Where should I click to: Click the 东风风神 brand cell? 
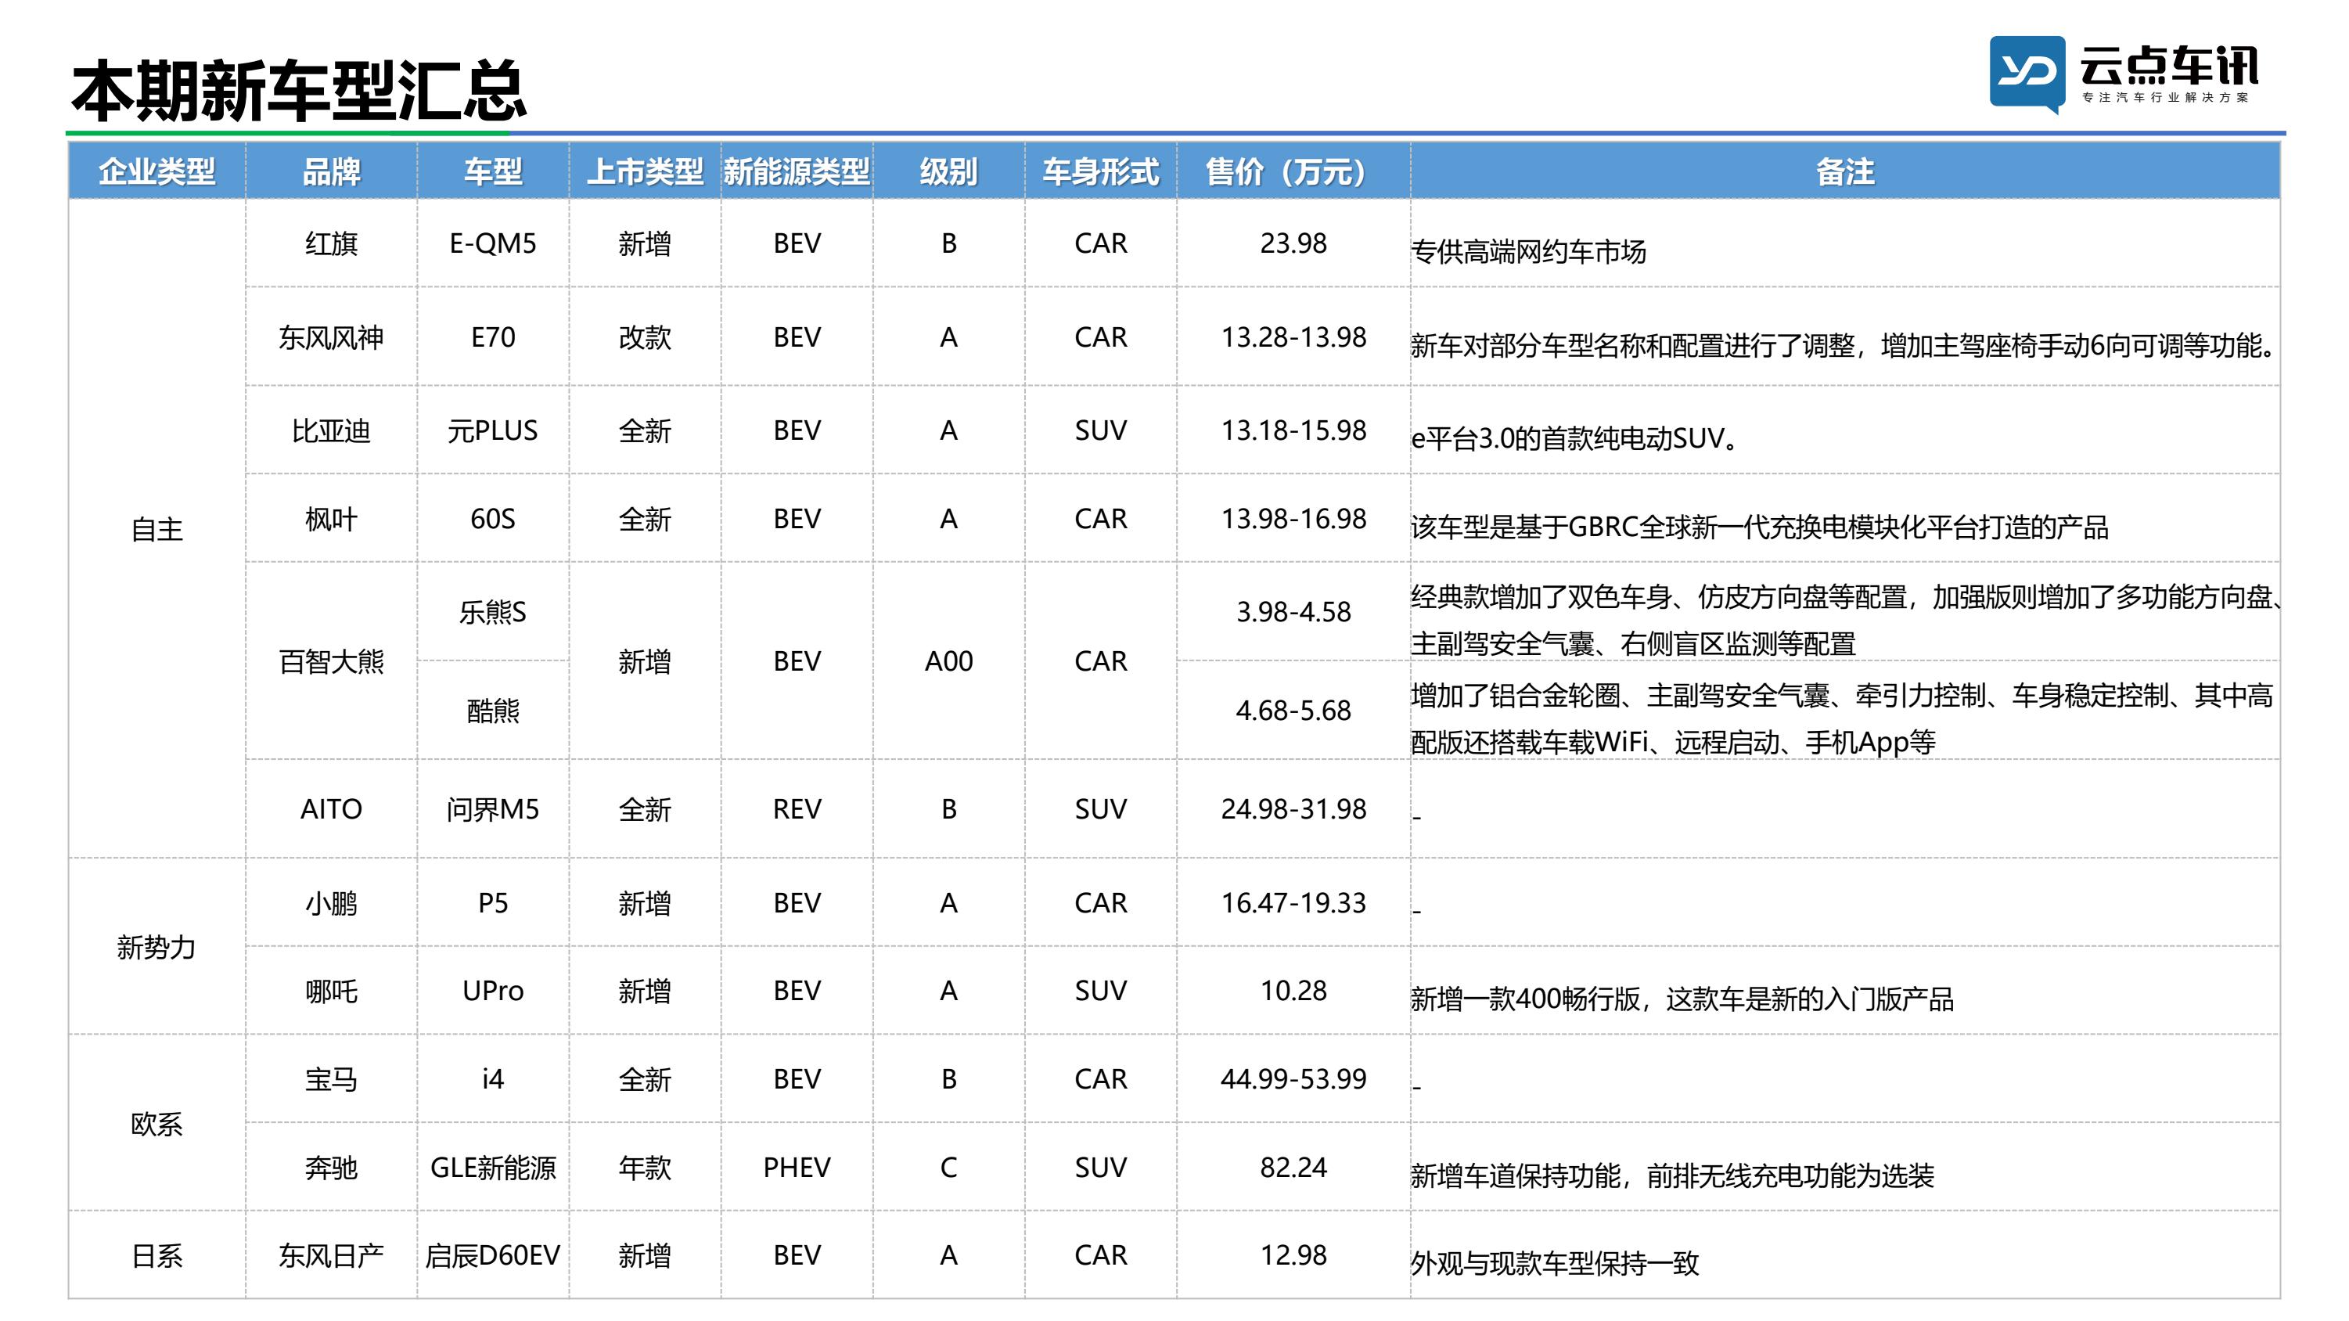coord(331,337)
